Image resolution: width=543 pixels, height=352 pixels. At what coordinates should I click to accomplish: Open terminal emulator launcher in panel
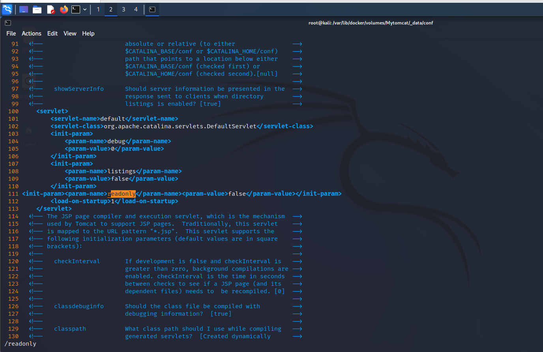point(76,9)
